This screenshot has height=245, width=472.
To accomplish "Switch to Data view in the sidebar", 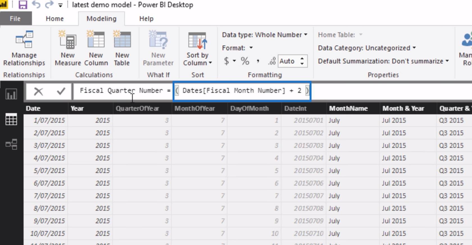I will (x=11, y=120).
